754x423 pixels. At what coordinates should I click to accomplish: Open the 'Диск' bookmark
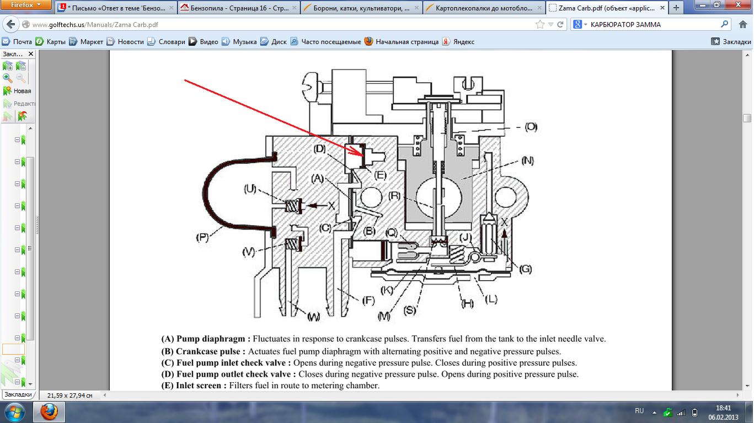[x=274, y=41]
